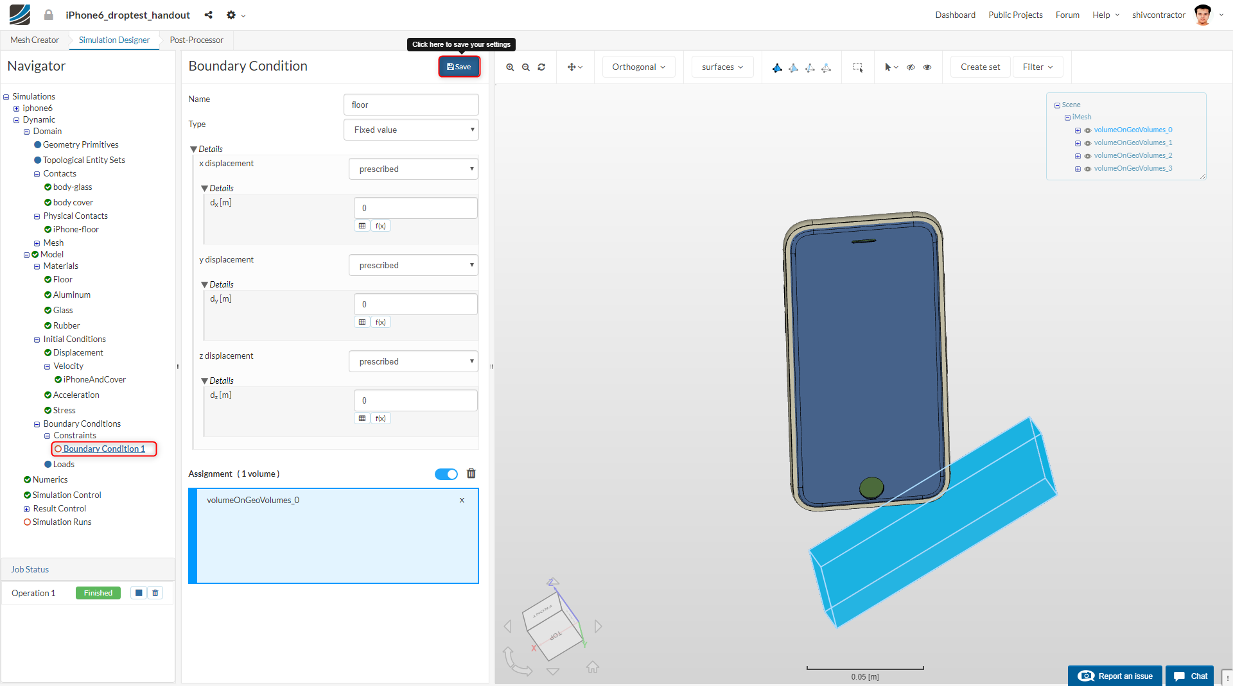Open the pointer selection mode menu
The height and width of the screenshot is (686, 1233).
pyautogui.click(x=891, y=67)
